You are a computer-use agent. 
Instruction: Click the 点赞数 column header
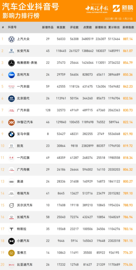tap(88, 27)
